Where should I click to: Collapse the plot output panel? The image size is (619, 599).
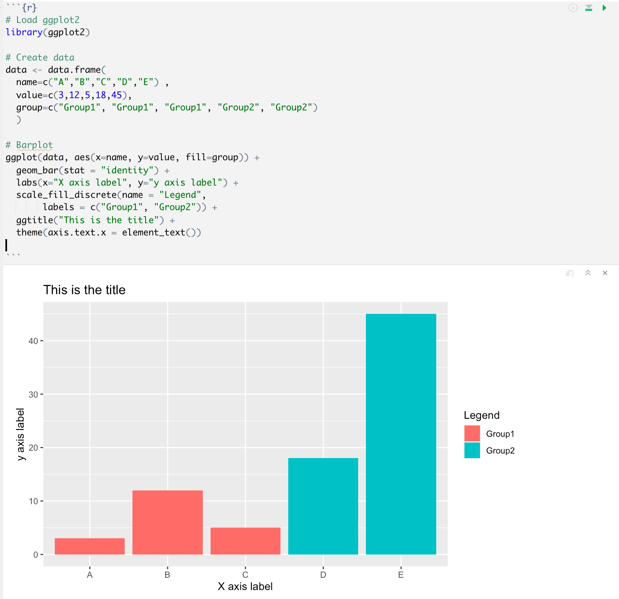coord(588,273)
